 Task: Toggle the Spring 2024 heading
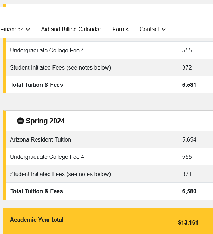coord(45,121)
